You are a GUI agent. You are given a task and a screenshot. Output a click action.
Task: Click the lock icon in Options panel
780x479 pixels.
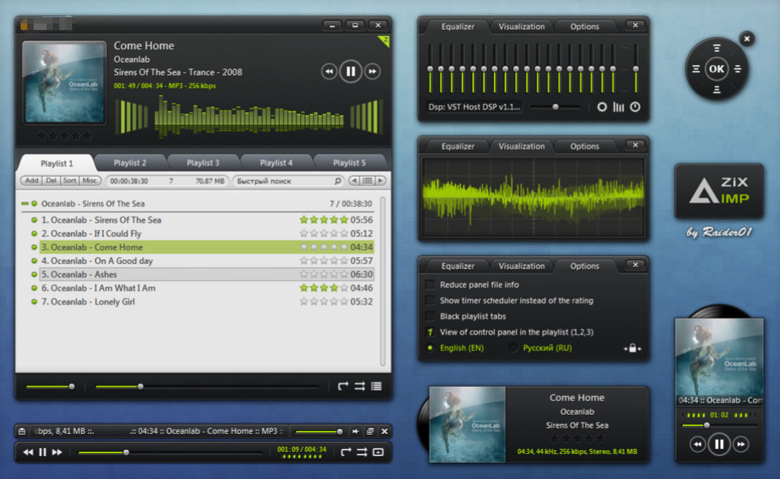pyautogui.click(x=632, y=348)
